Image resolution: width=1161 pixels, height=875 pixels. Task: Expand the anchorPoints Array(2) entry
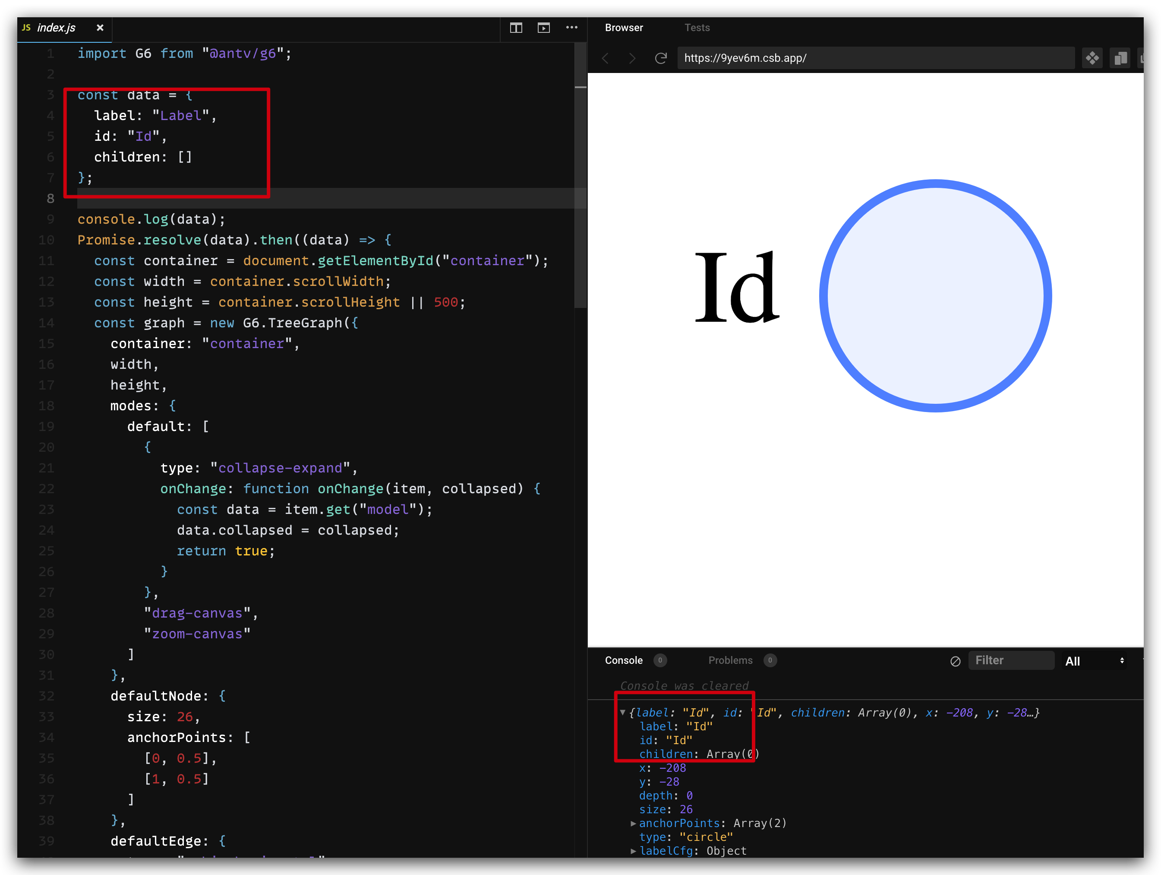(x=634, y=824)
